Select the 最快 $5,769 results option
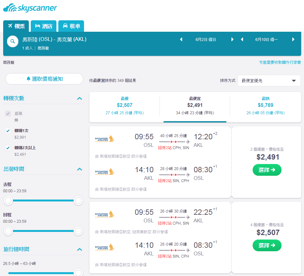The height and width of the screenshot is (276, 304). point(265,106)
